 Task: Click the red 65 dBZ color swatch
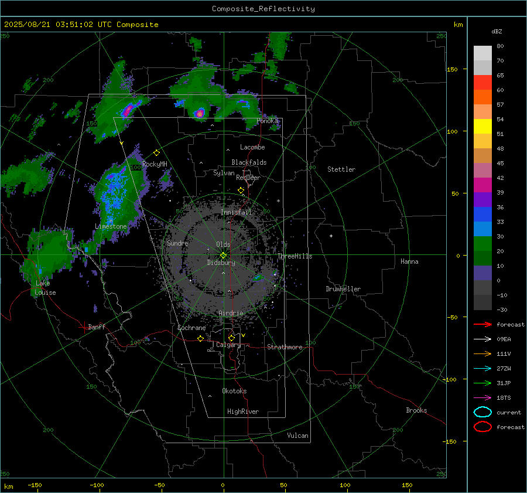pos(482,83)
